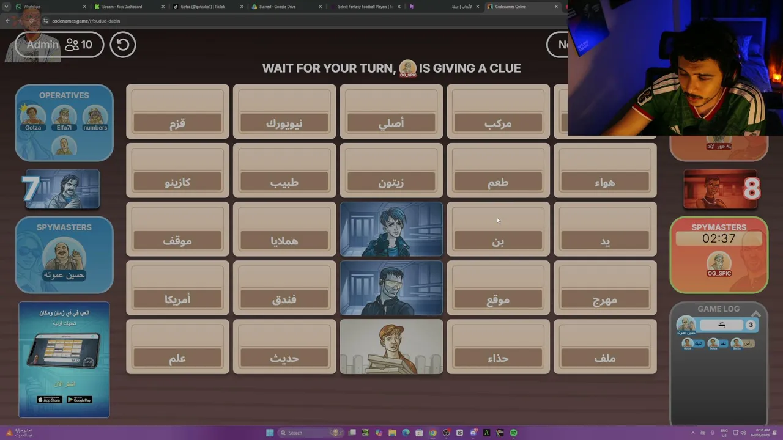Switch to Select Fantasy Football Players tab
The width and height of the screenshot is (783, 440).
point(366,7)
